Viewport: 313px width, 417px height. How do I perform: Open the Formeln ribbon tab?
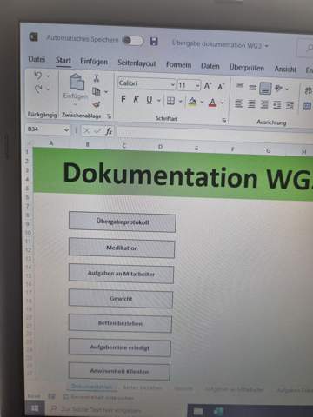point(178,64)
